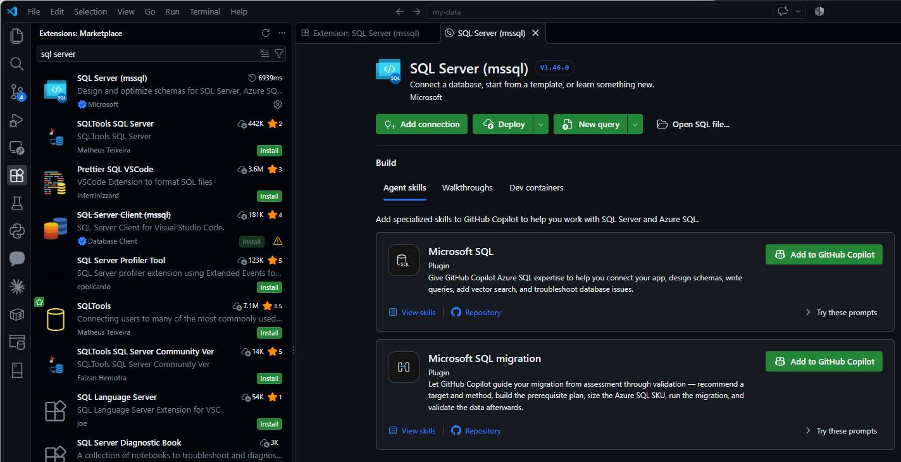Click Open SQL file...
The width and height of the screenshot is (901, 462).
(x=693, y=124)
